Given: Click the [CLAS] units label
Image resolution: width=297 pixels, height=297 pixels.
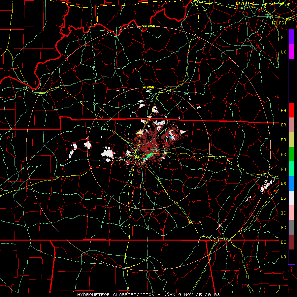Looking at the screenshot, I should click(x=279, y=23).
